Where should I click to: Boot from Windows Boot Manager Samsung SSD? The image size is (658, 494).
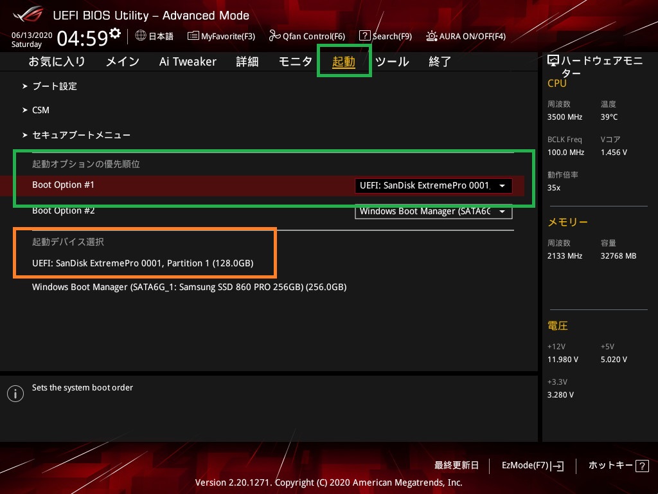pos(190,288)
